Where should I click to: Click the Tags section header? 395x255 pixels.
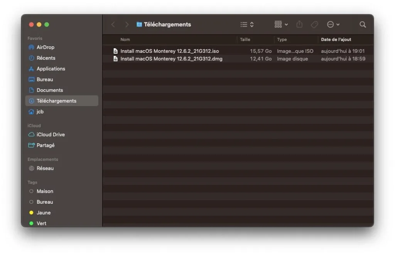point(32,182)
